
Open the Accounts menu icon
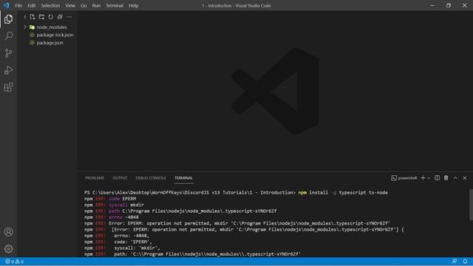[x=8, y=231]
